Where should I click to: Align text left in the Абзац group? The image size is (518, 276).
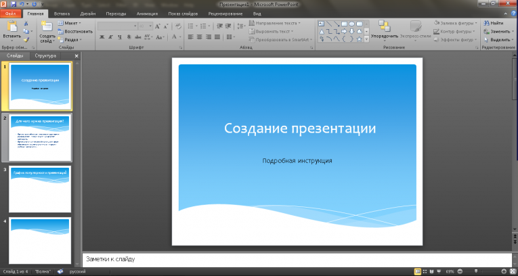pyautogui.click(x=190, y=37)
